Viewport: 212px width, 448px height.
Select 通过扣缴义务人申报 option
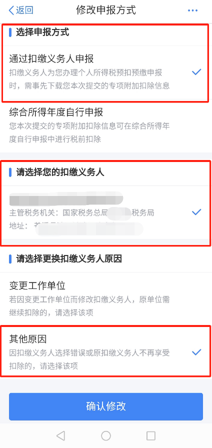click(106, 72)
